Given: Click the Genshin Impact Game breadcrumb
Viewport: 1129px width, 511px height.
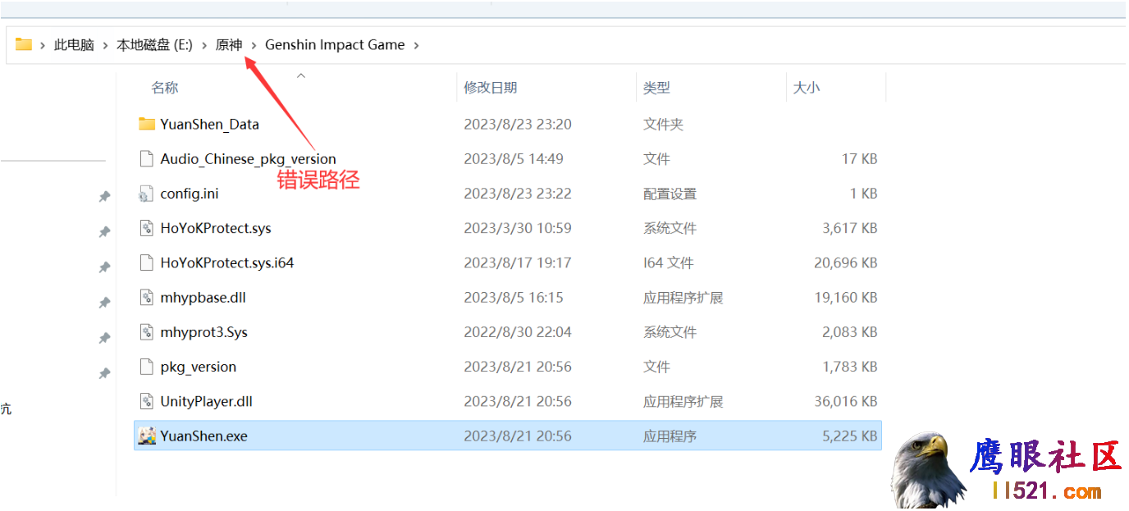Looking at the screenshot, I should [335, 45].
